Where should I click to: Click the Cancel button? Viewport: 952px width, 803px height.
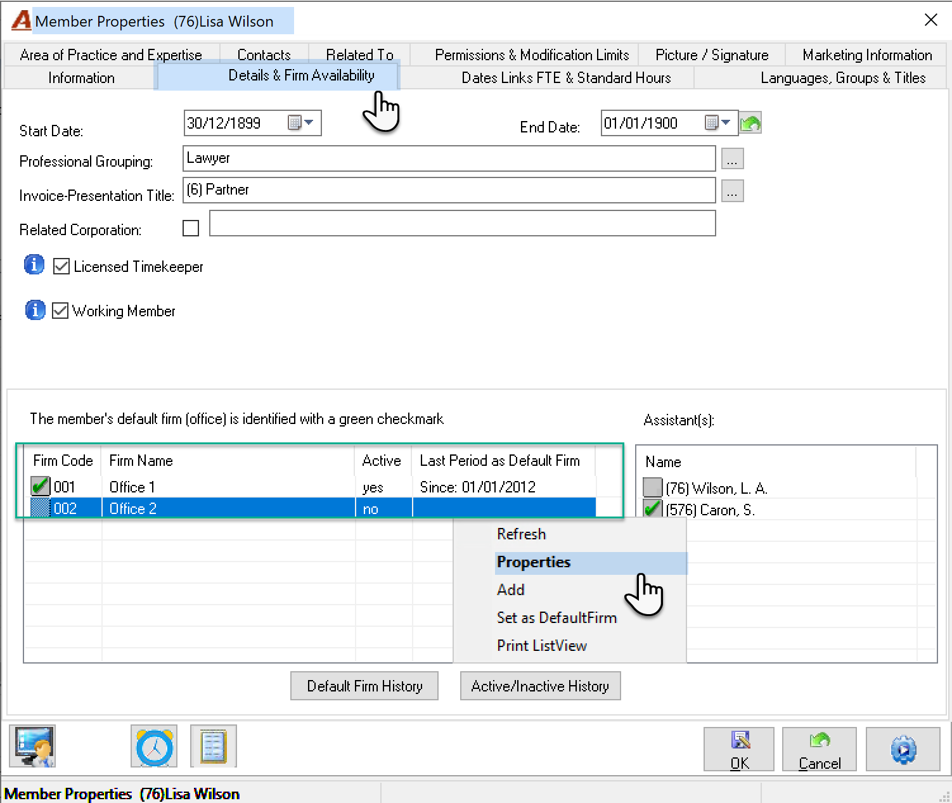pos(820,749)
